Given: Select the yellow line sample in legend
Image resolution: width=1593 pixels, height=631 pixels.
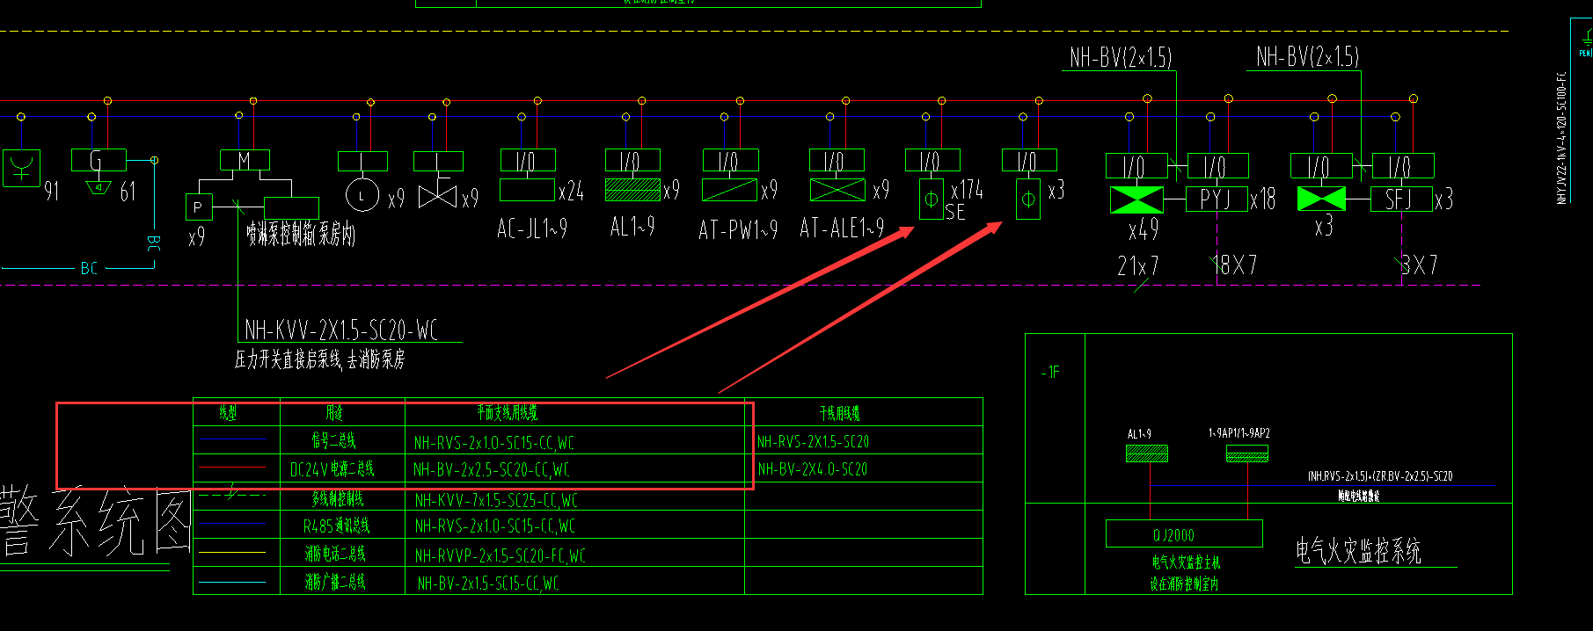Looking at the screenshot, I should [x=232, y=553].
